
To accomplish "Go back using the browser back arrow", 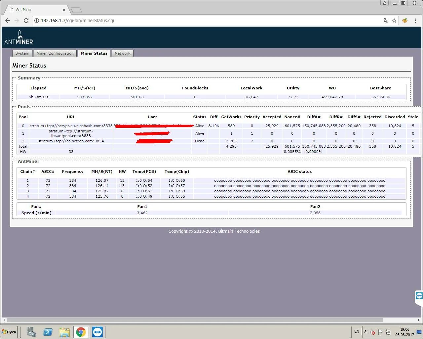I will pyautogui.click(x=8, y=21).
